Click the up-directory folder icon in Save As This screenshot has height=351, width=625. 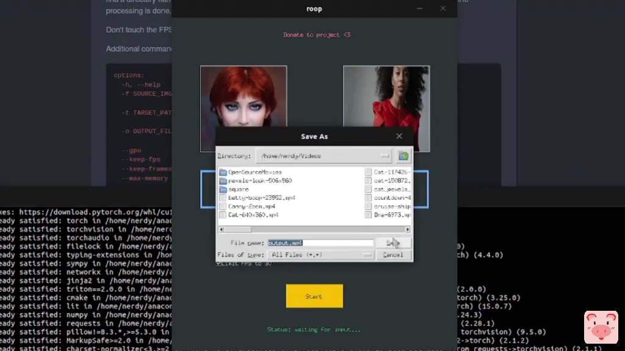coord(403,156)
